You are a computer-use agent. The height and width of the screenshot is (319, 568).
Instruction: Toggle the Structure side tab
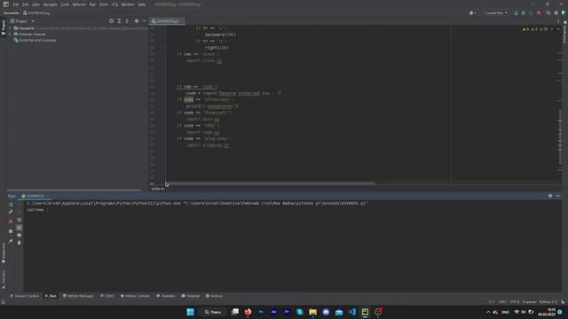point(4,279)
